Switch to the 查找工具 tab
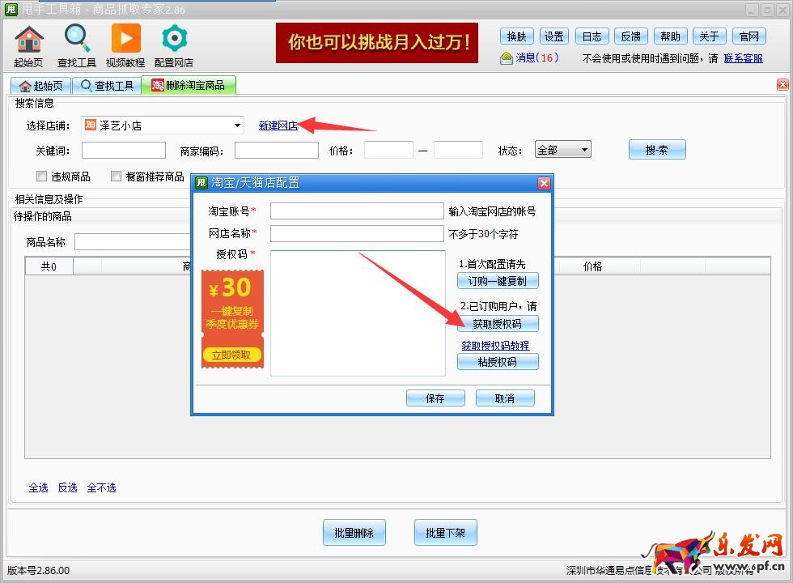Viewport: 793px width, 583px height. [x=107, y=86]
